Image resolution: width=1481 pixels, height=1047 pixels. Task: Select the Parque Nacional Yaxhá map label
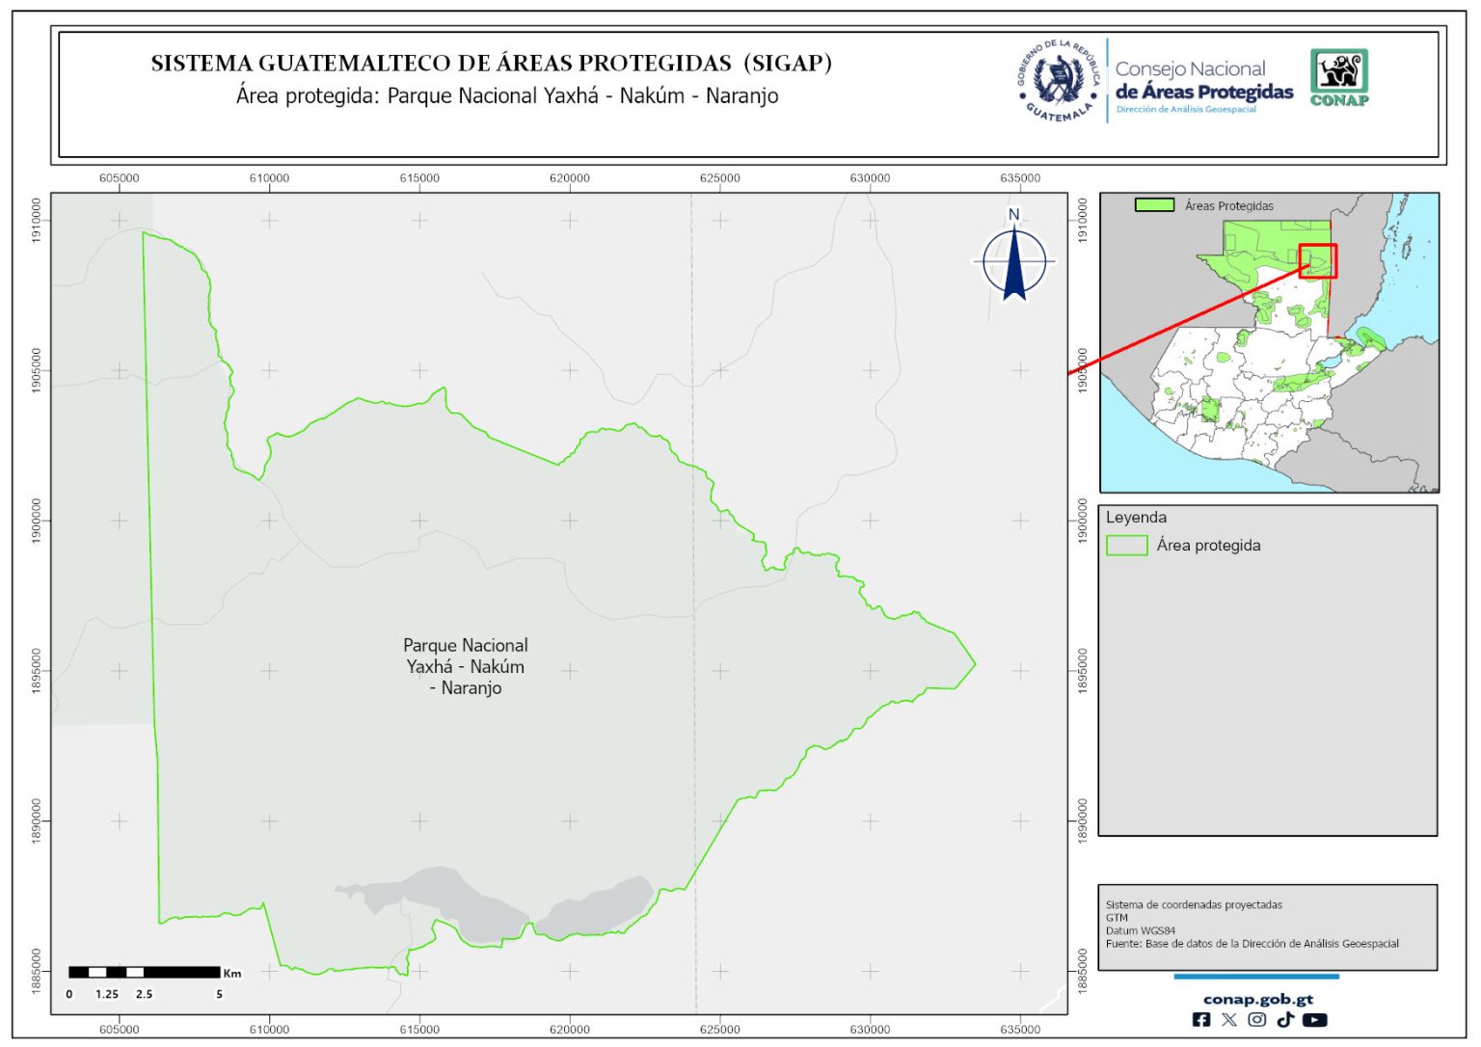(x=466, y=666)
